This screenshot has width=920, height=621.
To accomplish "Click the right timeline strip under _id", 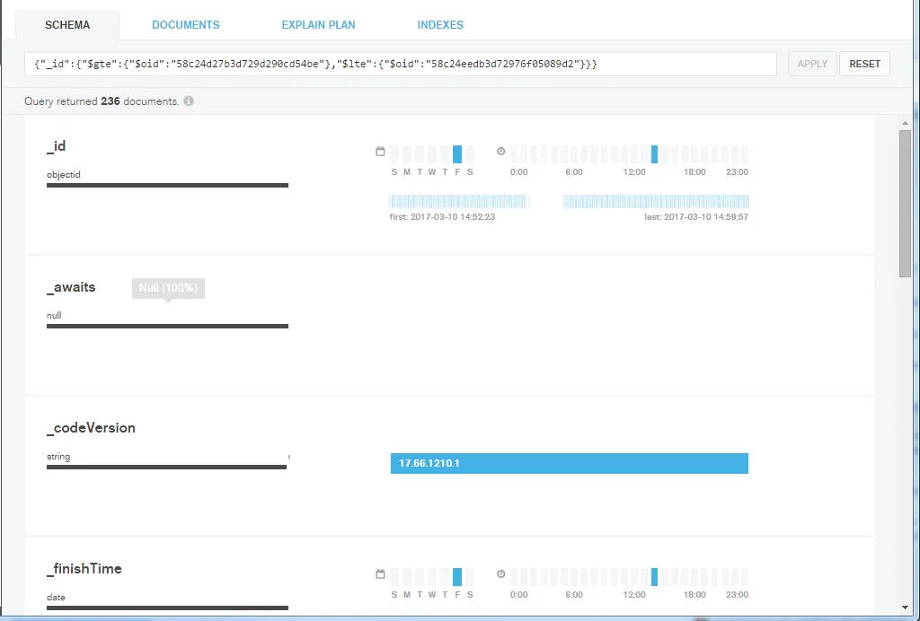I will click(x=655, y=202).
